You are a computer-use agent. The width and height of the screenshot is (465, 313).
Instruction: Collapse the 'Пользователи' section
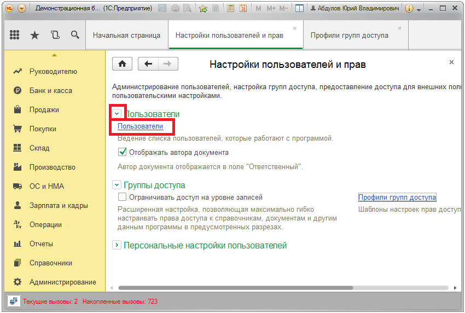pos(117,113)
